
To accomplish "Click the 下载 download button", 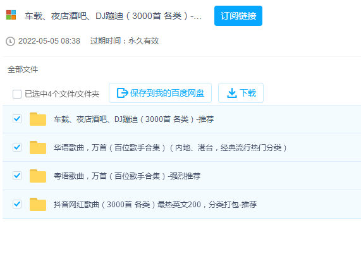I will (241, 93).
